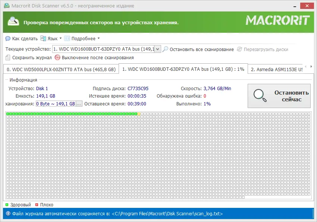
Task: Click the save log document icon
Action: coord(8,58)
